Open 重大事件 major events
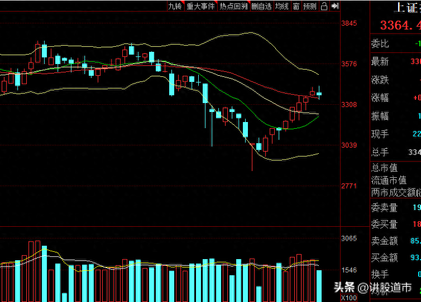Viewport: 421px width, 302px height. coord(201,6)
